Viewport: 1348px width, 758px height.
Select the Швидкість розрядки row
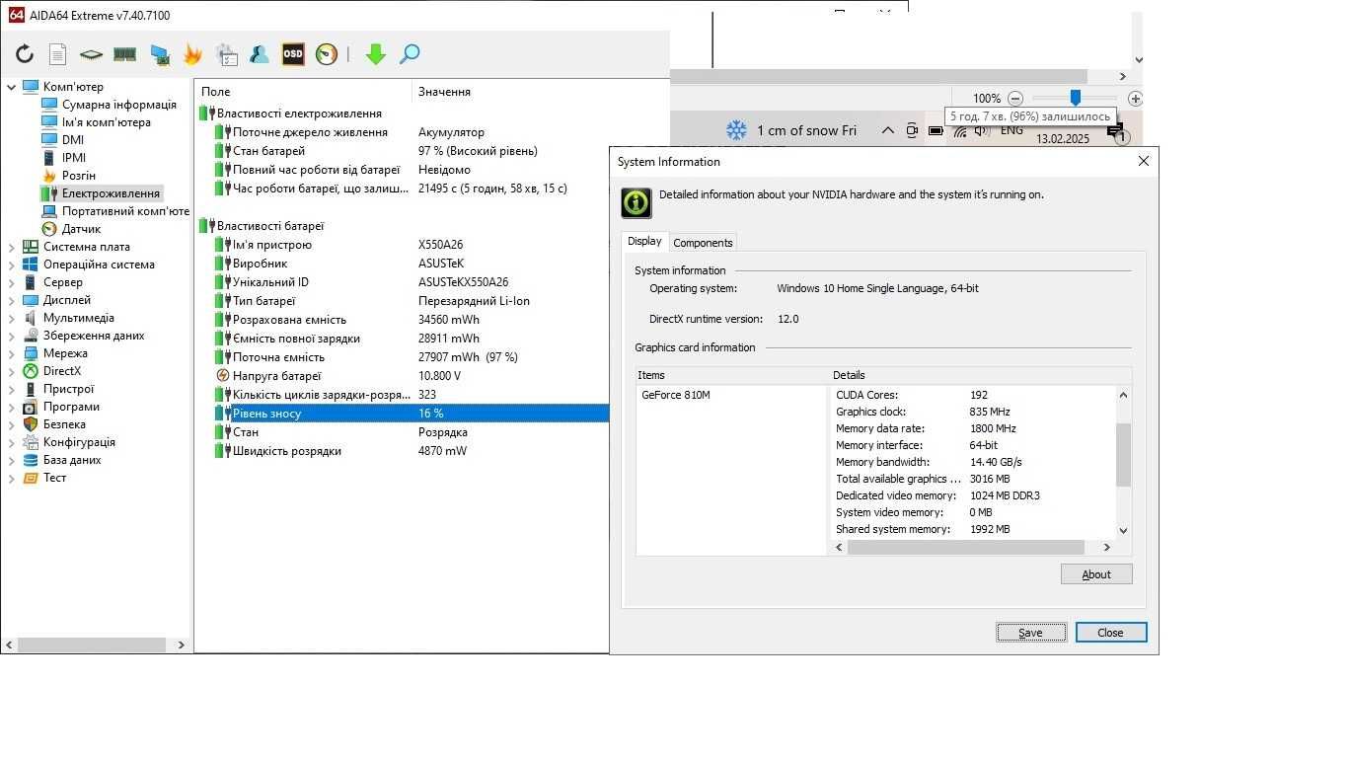point(402,451)
